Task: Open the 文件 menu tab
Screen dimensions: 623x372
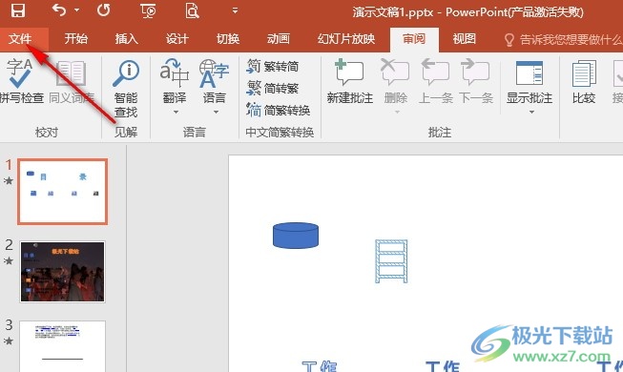Action: [20, 39]
